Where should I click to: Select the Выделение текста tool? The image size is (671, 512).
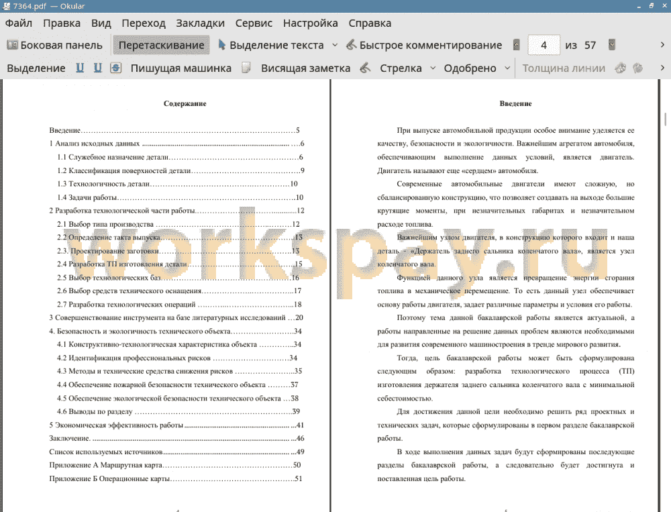(271, 45)
